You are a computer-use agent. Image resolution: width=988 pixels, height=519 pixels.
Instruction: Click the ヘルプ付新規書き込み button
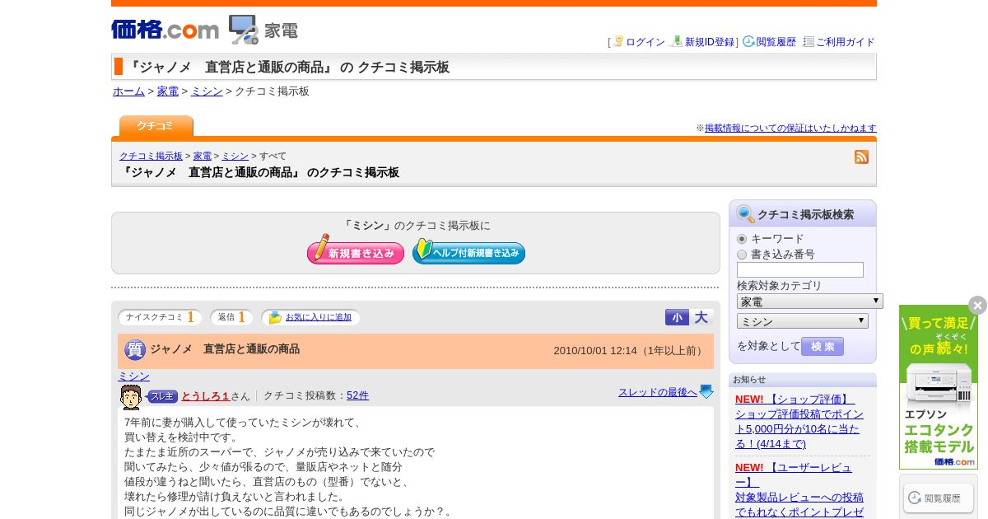coord(468,250)
